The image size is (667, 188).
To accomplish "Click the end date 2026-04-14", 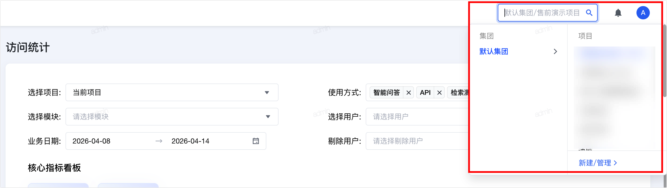I will 190,141.
